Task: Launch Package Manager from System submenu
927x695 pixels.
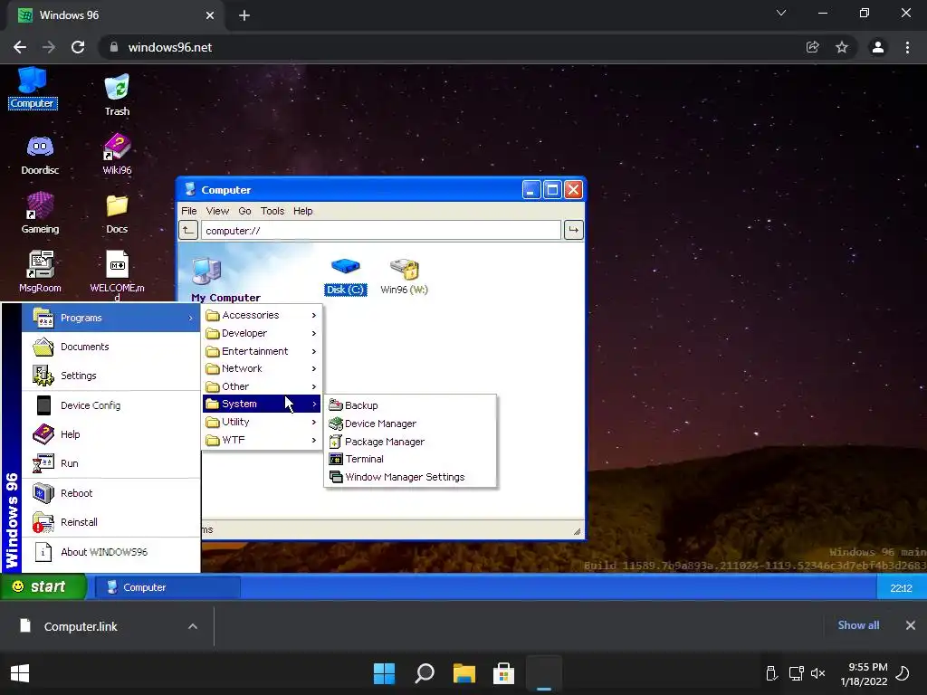Action: point(410,442)
